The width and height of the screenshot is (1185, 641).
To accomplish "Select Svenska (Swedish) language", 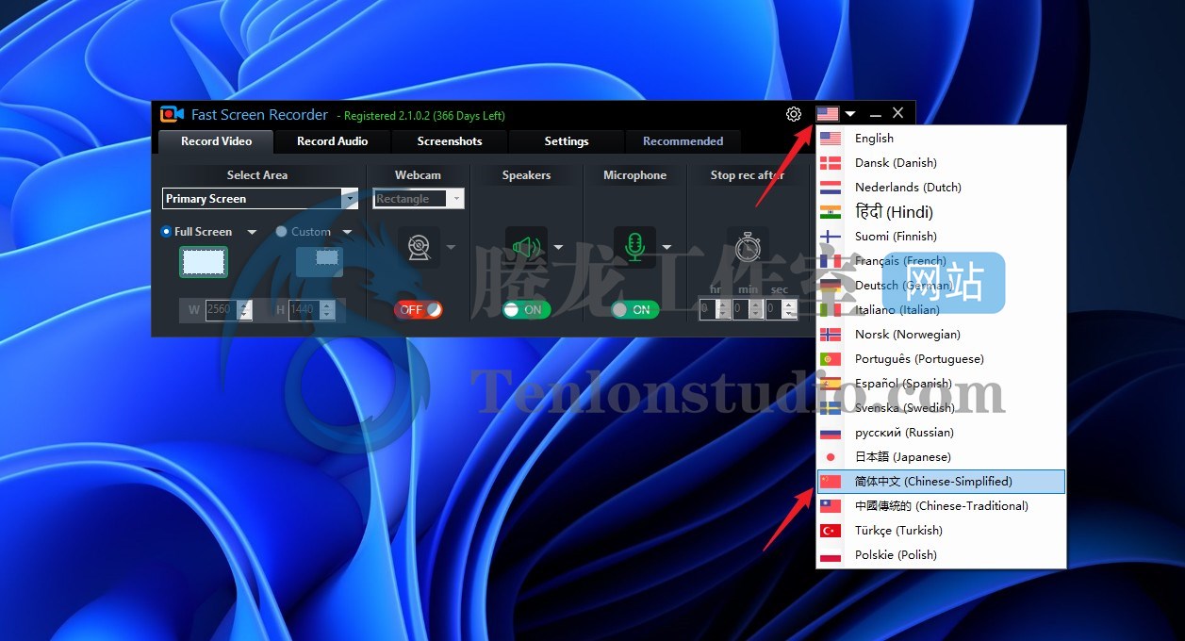I will coord(941,408).
